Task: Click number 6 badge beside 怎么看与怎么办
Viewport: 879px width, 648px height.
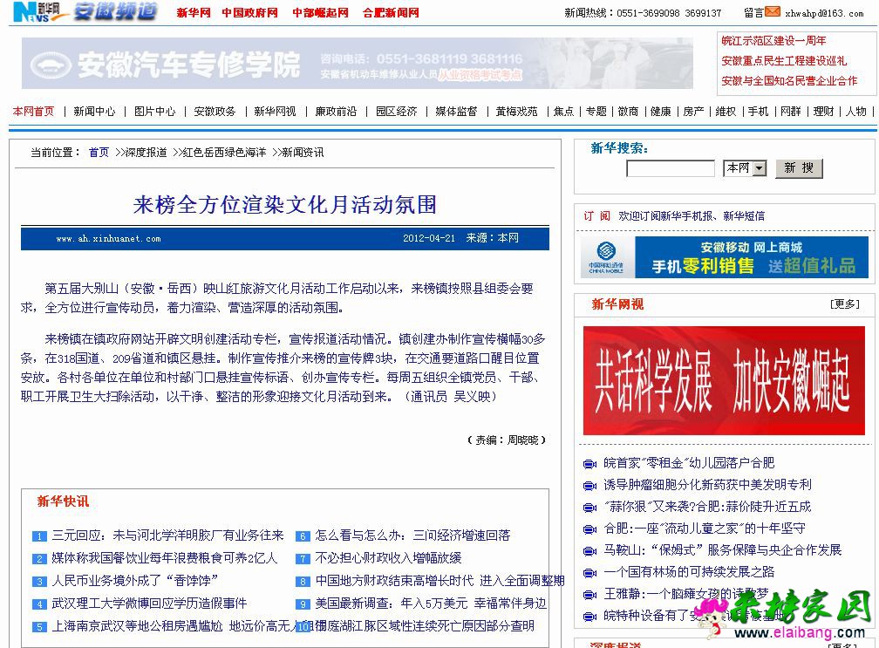Action: coord(303,536)
